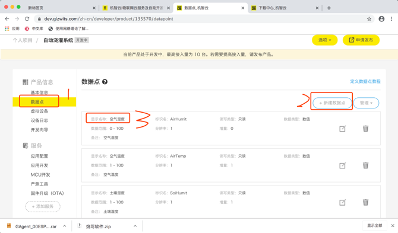Open 设备日志 in the sidebar
Image resolution: width=398 pixels, height=233 pixels.
[x=39, y=120]
